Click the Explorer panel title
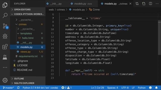 coord(20,4)
